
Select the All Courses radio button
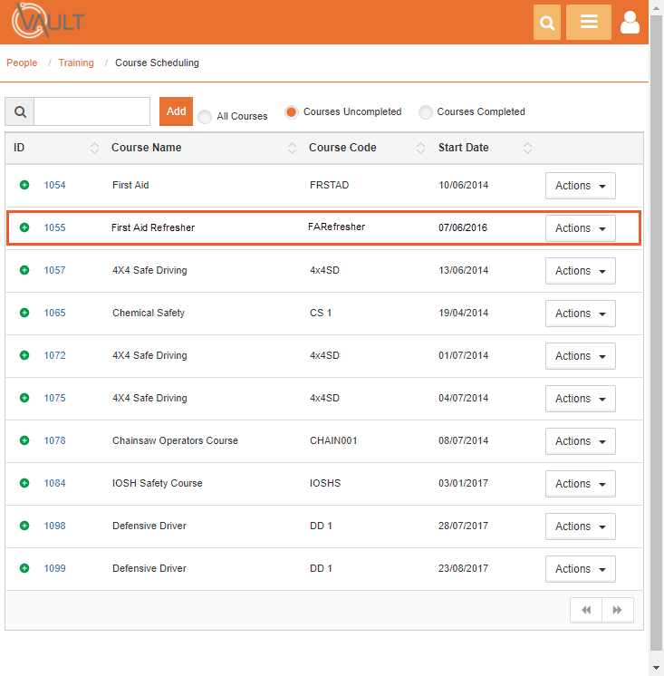point(205,116)
